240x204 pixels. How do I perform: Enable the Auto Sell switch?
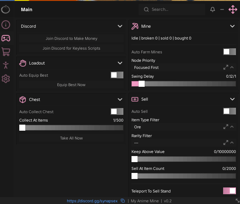click(230, 111)
